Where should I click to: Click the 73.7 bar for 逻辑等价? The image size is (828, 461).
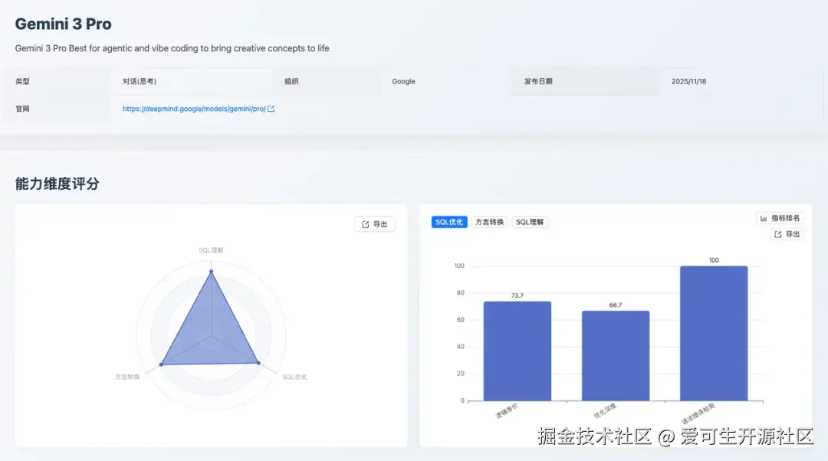click(x=517, y=351)
